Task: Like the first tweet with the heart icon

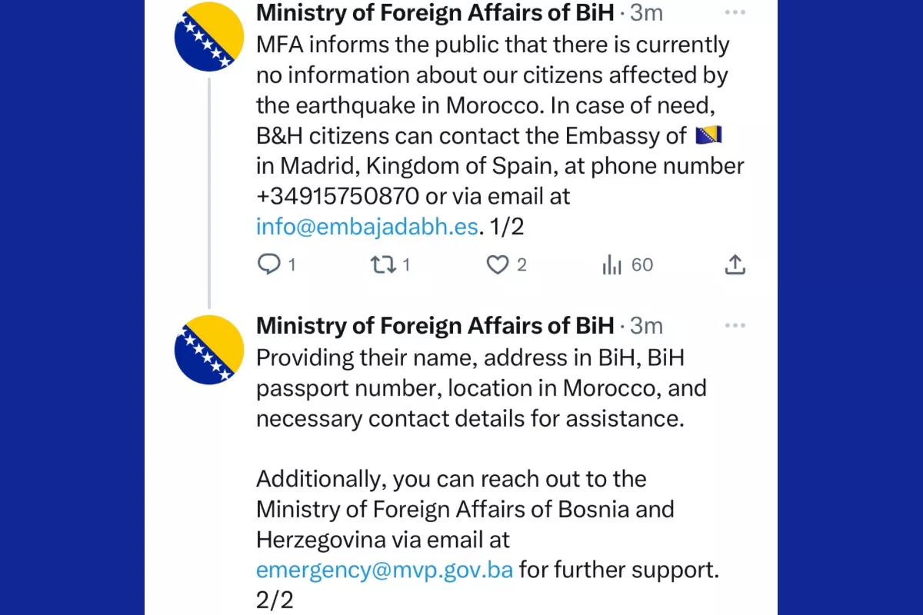Action: (498, 265)
